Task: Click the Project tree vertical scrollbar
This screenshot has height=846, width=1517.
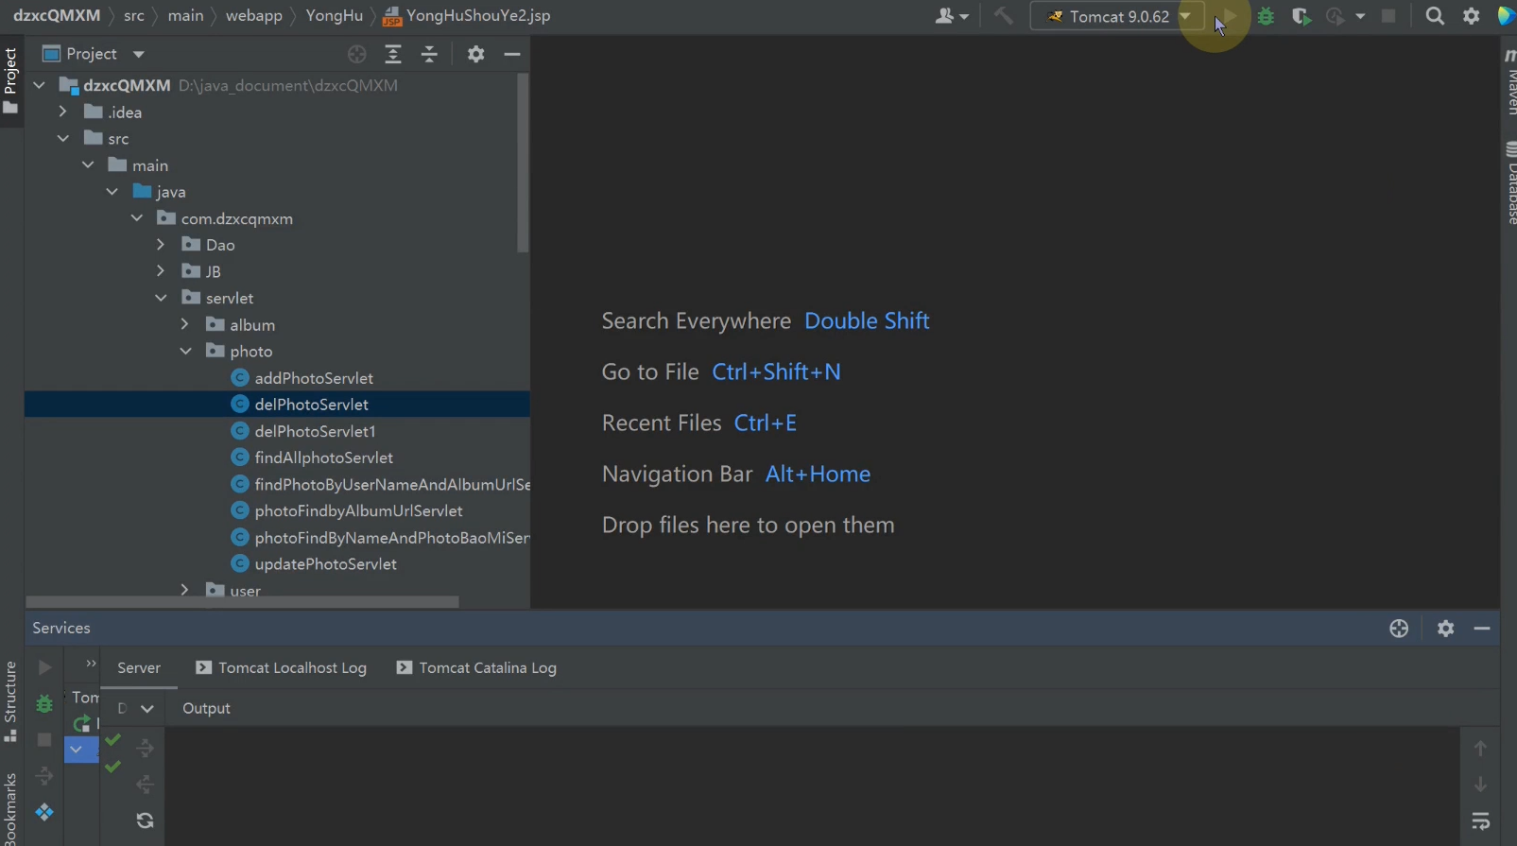Action: tap(523, 164)
